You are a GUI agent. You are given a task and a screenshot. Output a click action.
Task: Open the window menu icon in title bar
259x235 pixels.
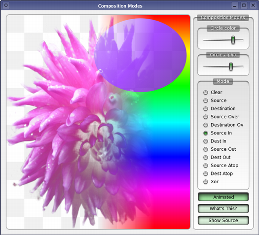[x=6, y=5]
